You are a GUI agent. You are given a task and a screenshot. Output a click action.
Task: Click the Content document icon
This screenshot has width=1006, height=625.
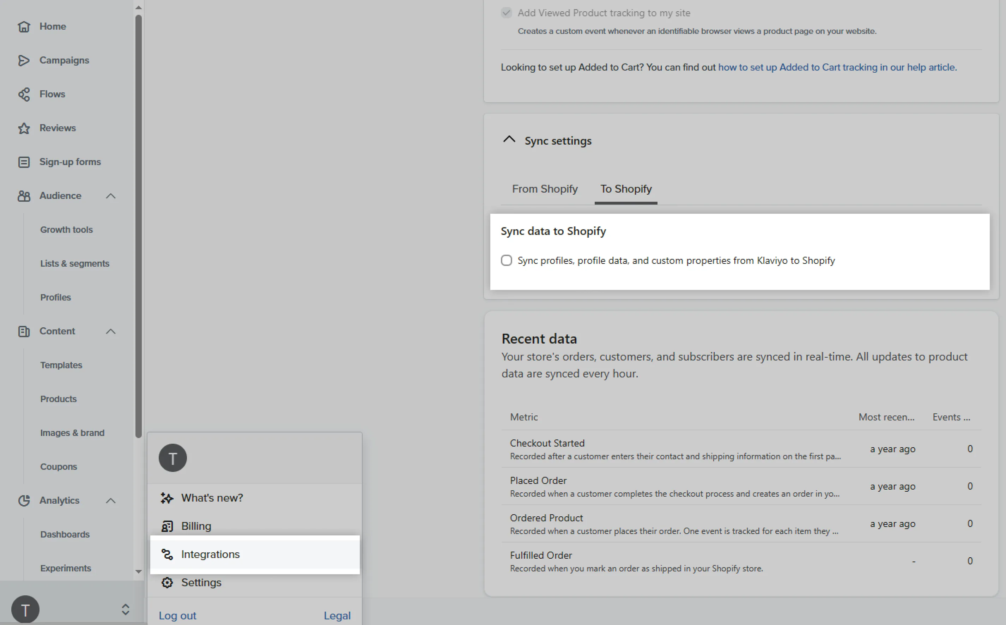[x=24, y=332]
